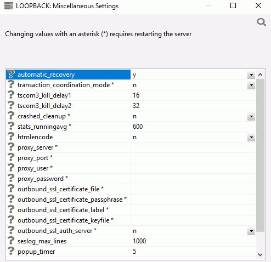Open help for transaction_coordination_mode setting
This screenshot has width=271, height=262.
pos(11,84)
